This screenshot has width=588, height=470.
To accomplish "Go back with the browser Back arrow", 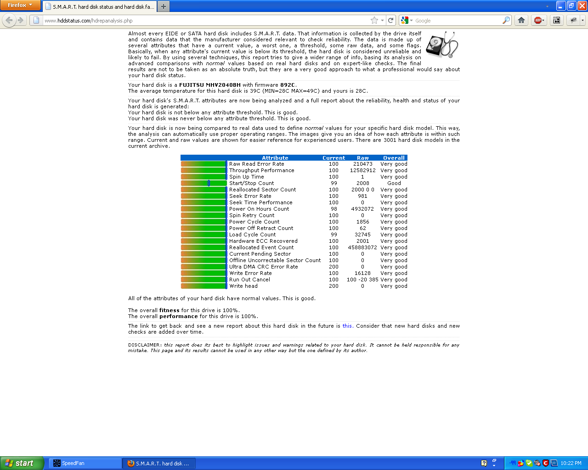I will [9, 20].
